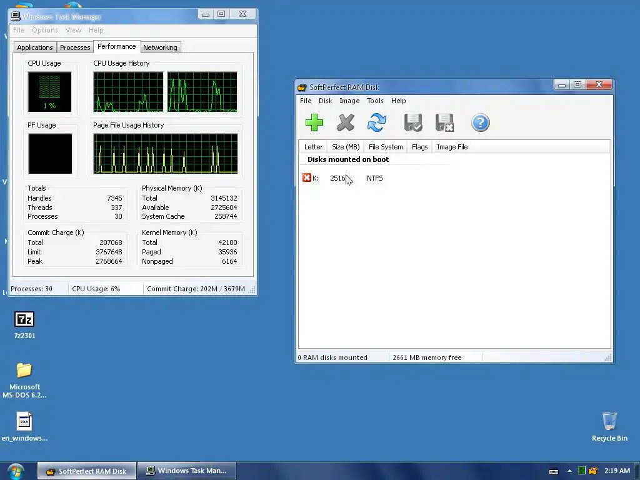Screen dimensions: 640x480
Task: Click the grey X Remove Disk icon
Action: (345, 122)
